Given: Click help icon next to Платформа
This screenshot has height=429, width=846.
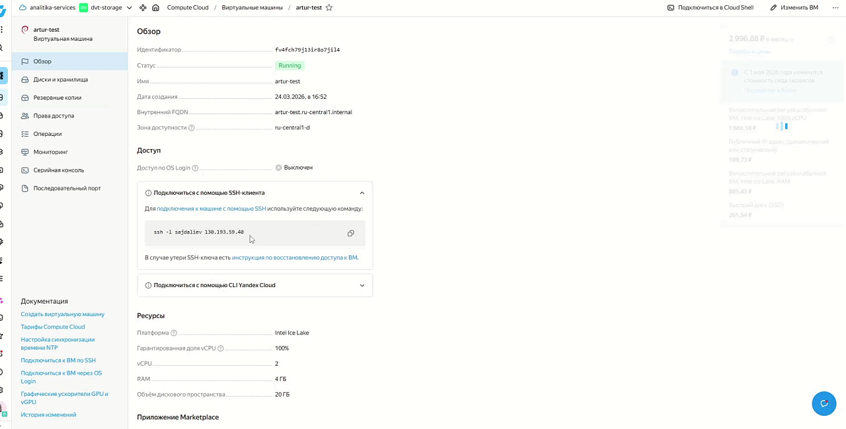Looking at the screenshot, I should 174,333.
